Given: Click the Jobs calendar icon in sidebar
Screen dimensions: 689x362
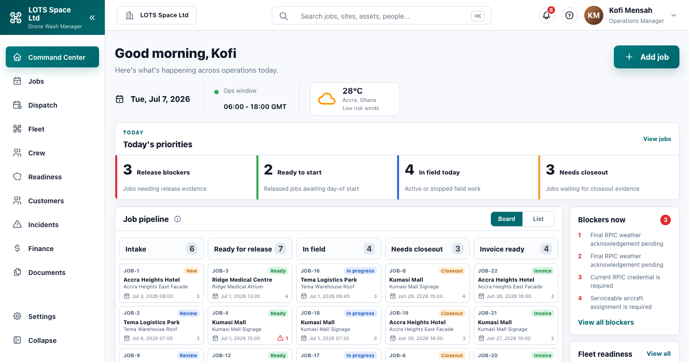Looking at the screenshot, I should 17,81.
